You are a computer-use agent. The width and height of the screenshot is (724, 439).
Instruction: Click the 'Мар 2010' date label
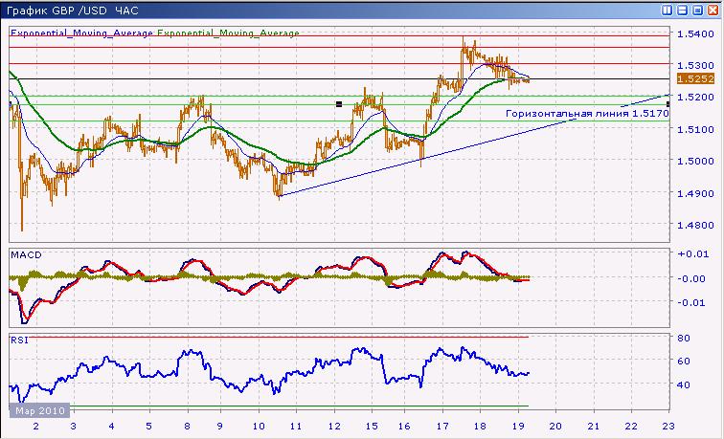point(35,411)
